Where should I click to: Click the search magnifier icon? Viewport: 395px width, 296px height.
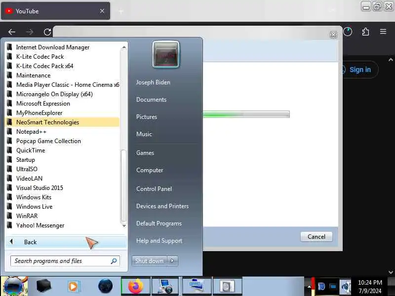click(114, 261)
